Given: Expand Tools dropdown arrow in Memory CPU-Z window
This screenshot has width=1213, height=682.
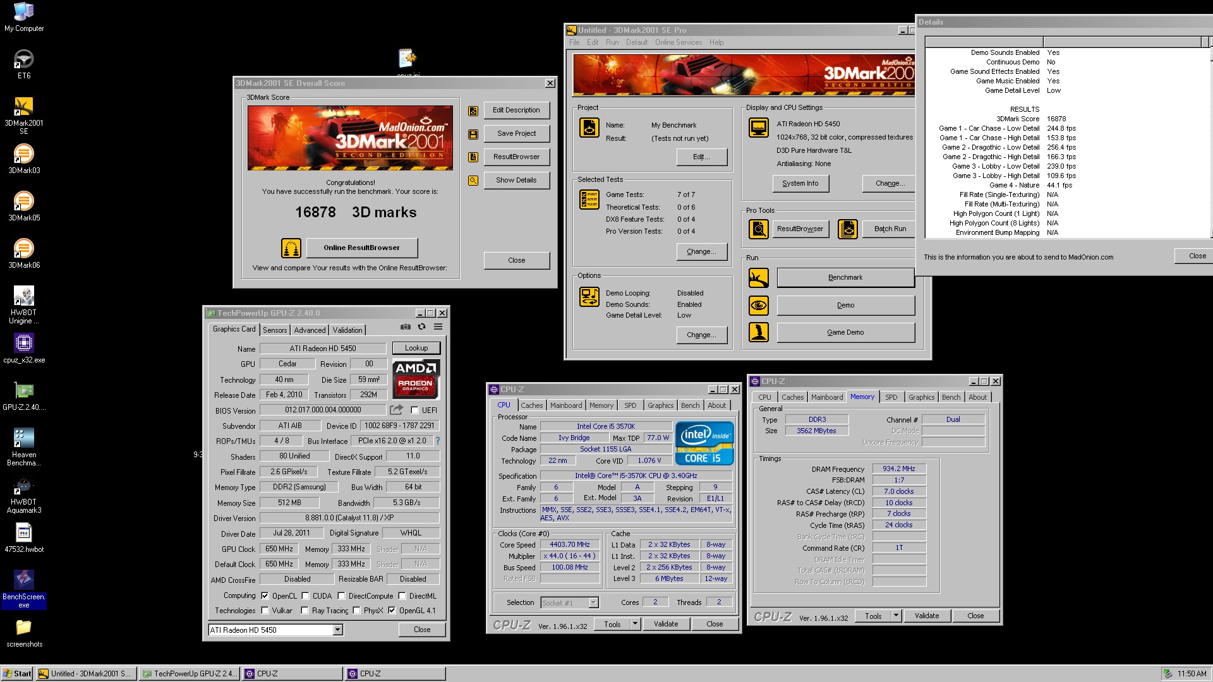Looking at the screenshot, I should tap(896, 616).
